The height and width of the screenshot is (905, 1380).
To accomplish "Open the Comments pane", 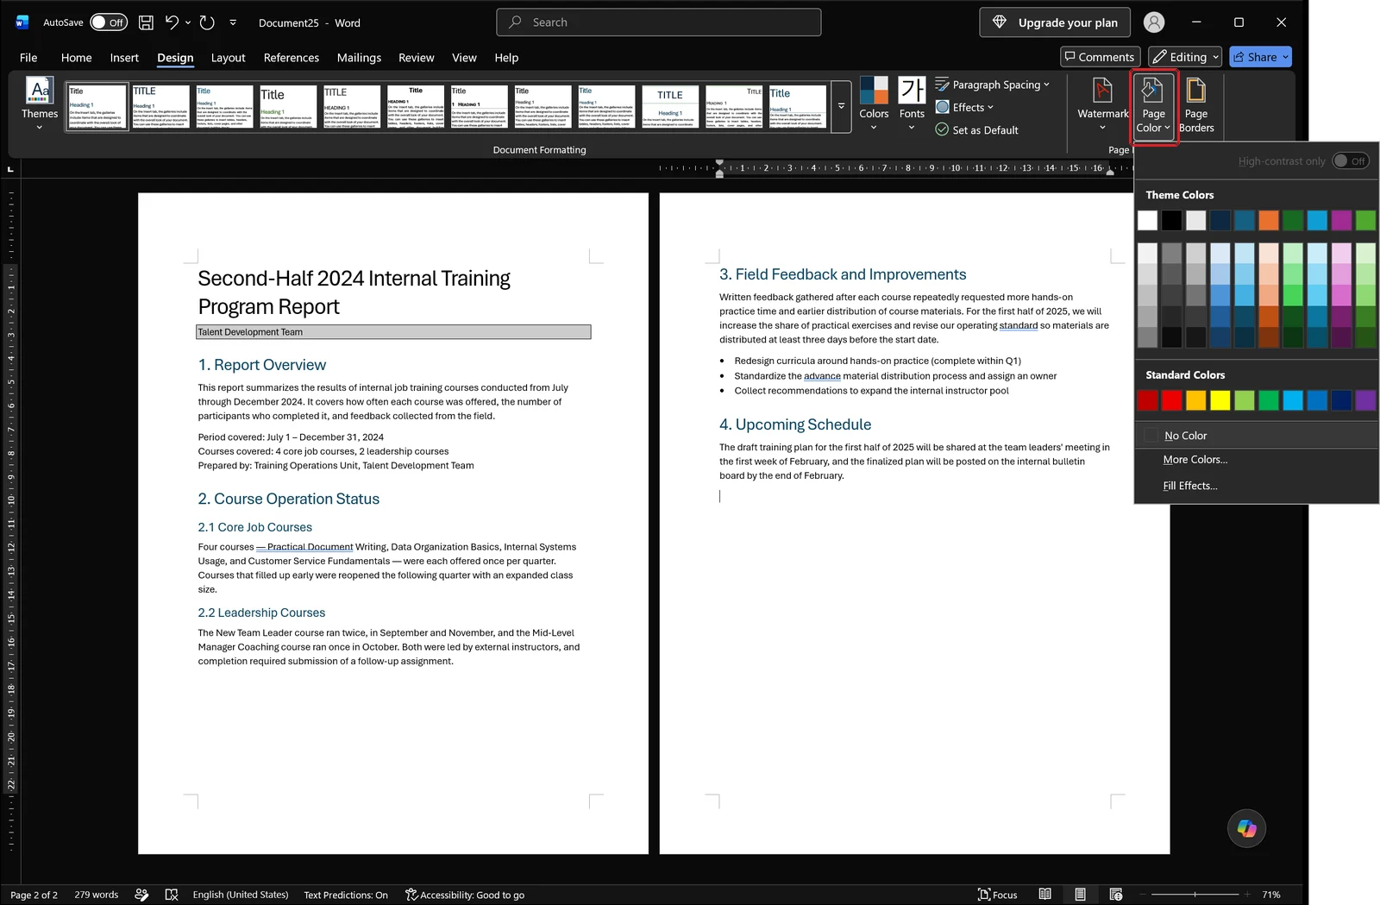I will (1100, 57).
